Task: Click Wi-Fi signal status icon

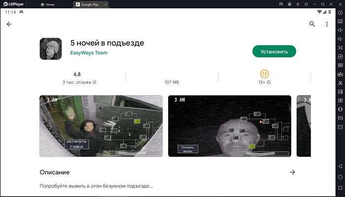Action: pos(319,12)
